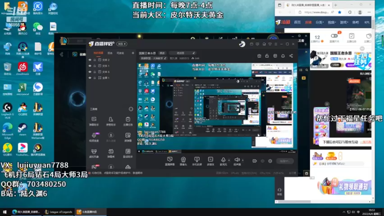The height and width of the screenshot is (216, 384).
Task: Open the gift box icon in top-right toolbar
Action: click(259, 56)
